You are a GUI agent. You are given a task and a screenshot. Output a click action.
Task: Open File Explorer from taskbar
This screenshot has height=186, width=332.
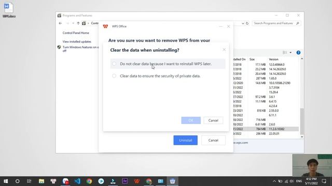(41, 181)
